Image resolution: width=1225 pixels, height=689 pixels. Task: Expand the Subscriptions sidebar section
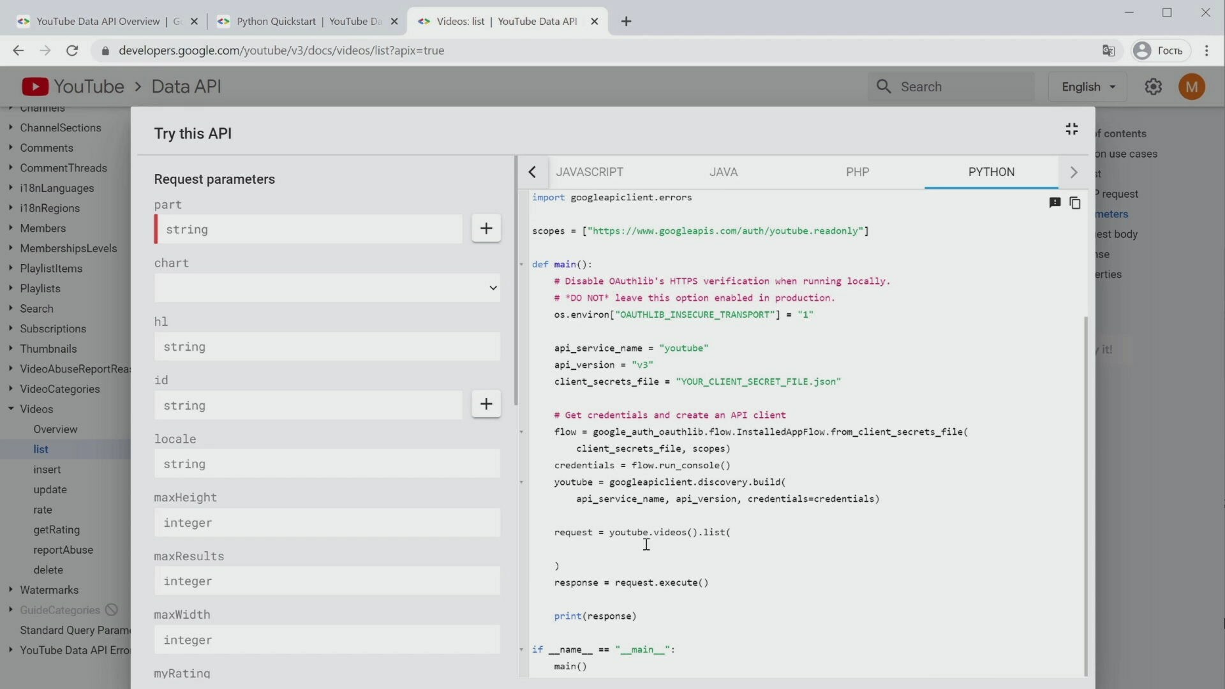point(11,329)
